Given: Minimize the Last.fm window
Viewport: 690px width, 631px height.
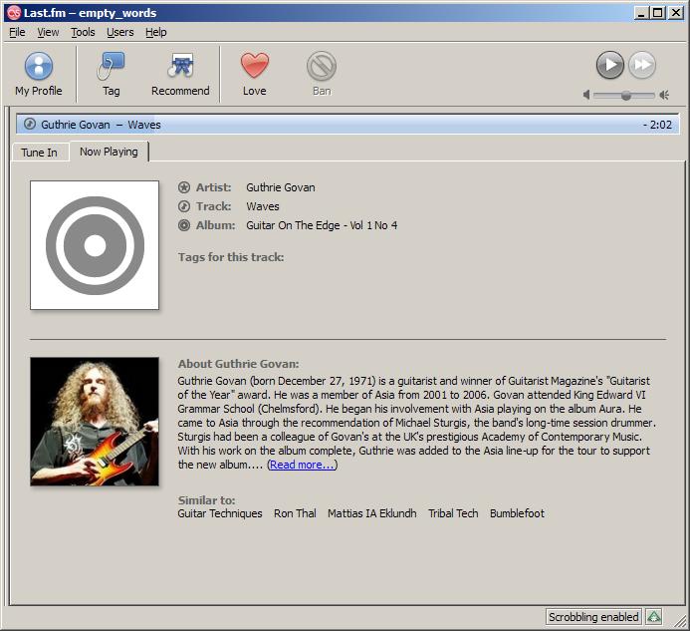Looking at the screenshot, I should coord(641,13).
